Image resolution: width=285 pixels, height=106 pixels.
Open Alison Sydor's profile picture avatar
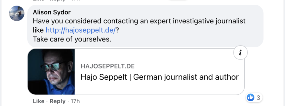(17, 13)
